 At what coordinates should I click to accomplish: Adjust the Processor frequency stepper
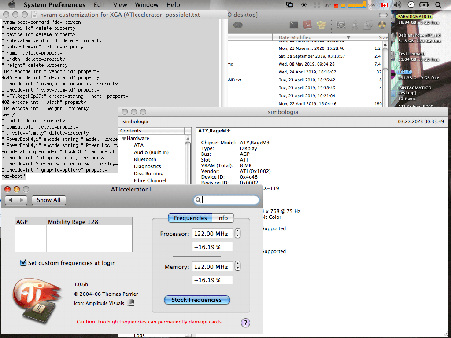point(237,233)
